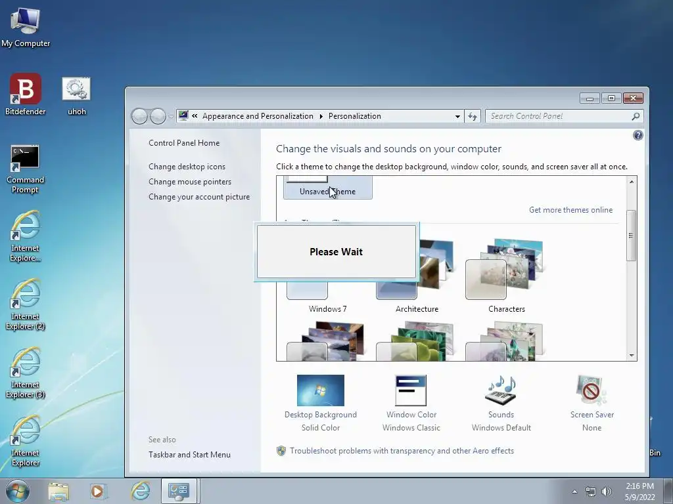Select the uhoh desktop file

coord(76,96)
